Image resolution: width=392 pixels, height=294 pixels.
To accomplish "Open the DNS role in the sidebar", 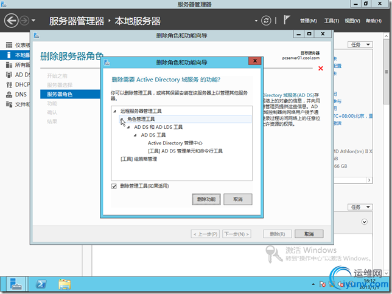I will [x=16, y=95].
